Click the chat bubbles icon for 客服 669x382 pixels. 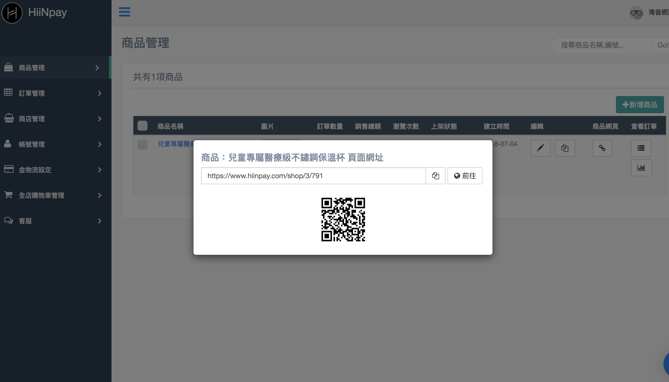8,220
